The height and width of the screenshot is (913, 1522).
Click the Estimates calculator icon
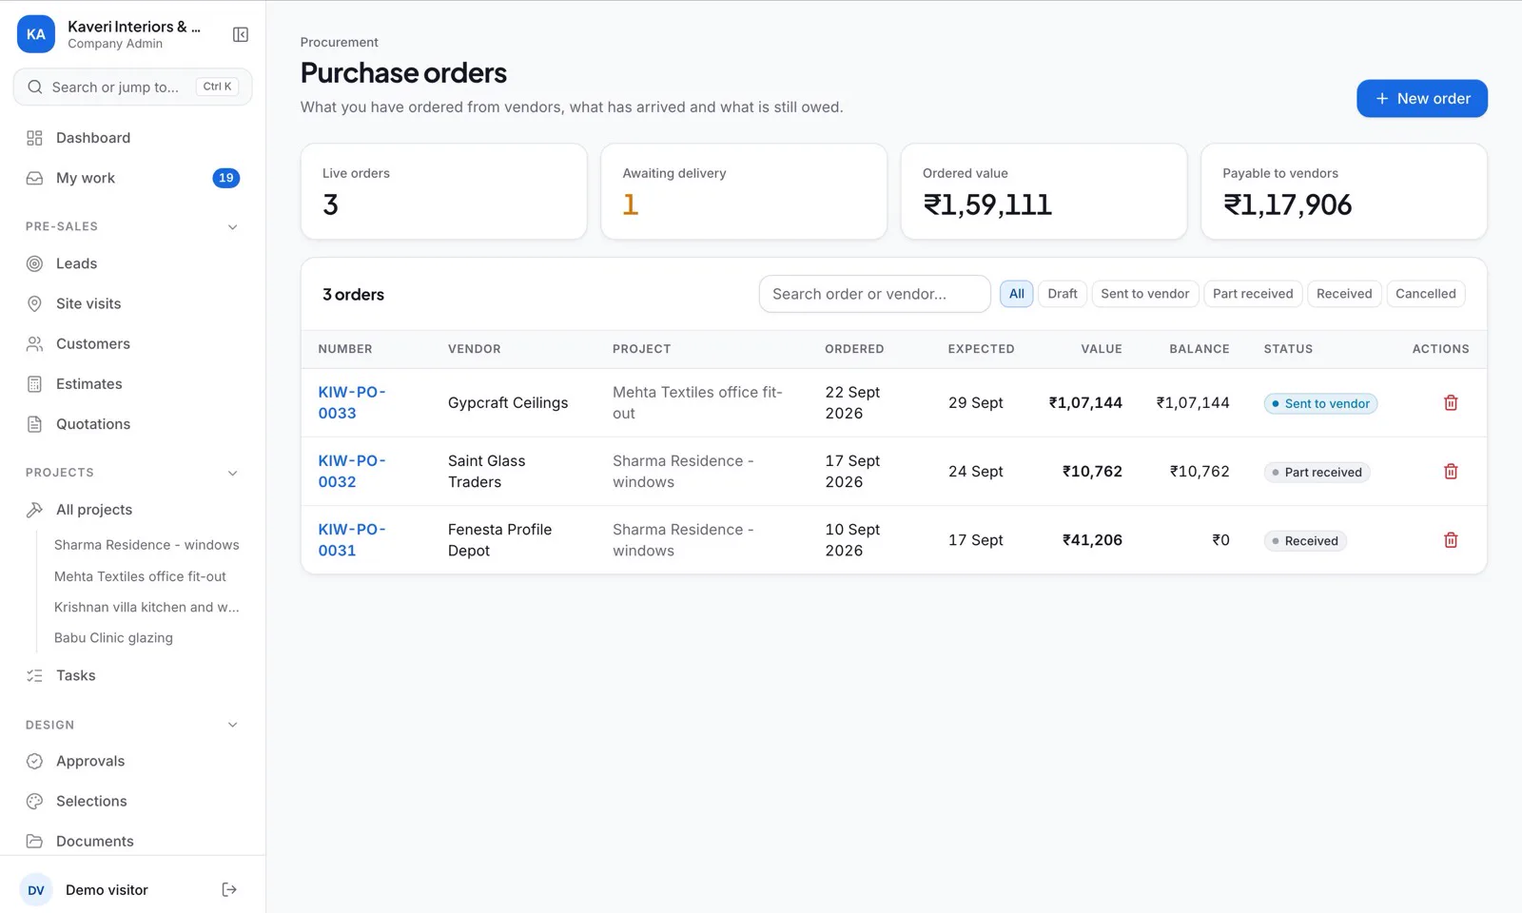[35, 384]
